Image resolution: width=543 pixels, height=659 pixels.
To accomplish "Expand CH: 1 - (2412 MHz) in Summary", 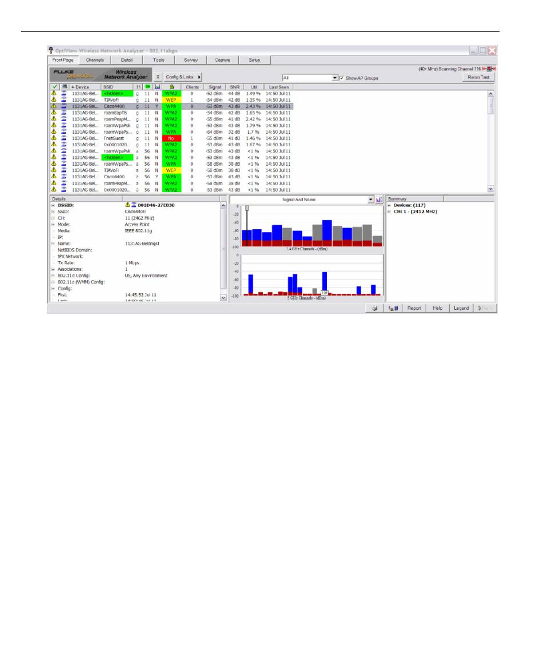I will tap(389, 212).
